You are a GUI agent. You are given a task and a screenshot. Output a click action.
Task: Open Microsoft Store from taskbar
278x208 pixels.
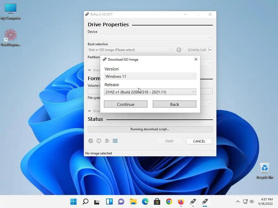point(157,201)
